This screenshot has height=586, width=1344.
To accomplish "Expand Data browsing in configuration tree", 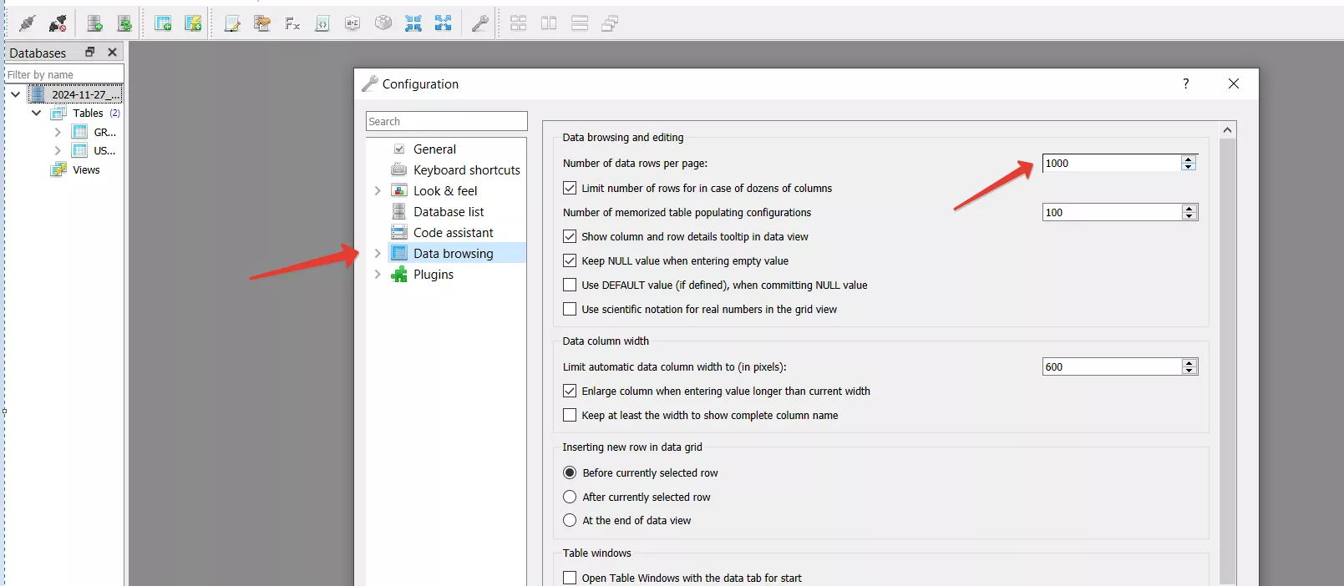I will click(378, 253).
